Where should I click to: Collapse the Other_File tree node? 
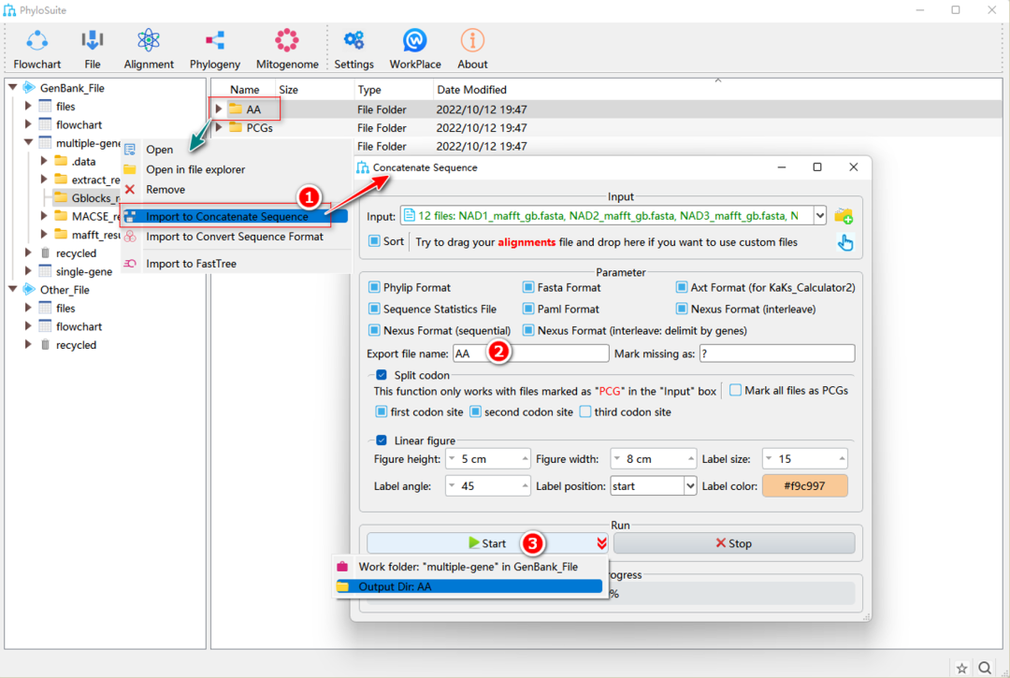pos(13,289)
